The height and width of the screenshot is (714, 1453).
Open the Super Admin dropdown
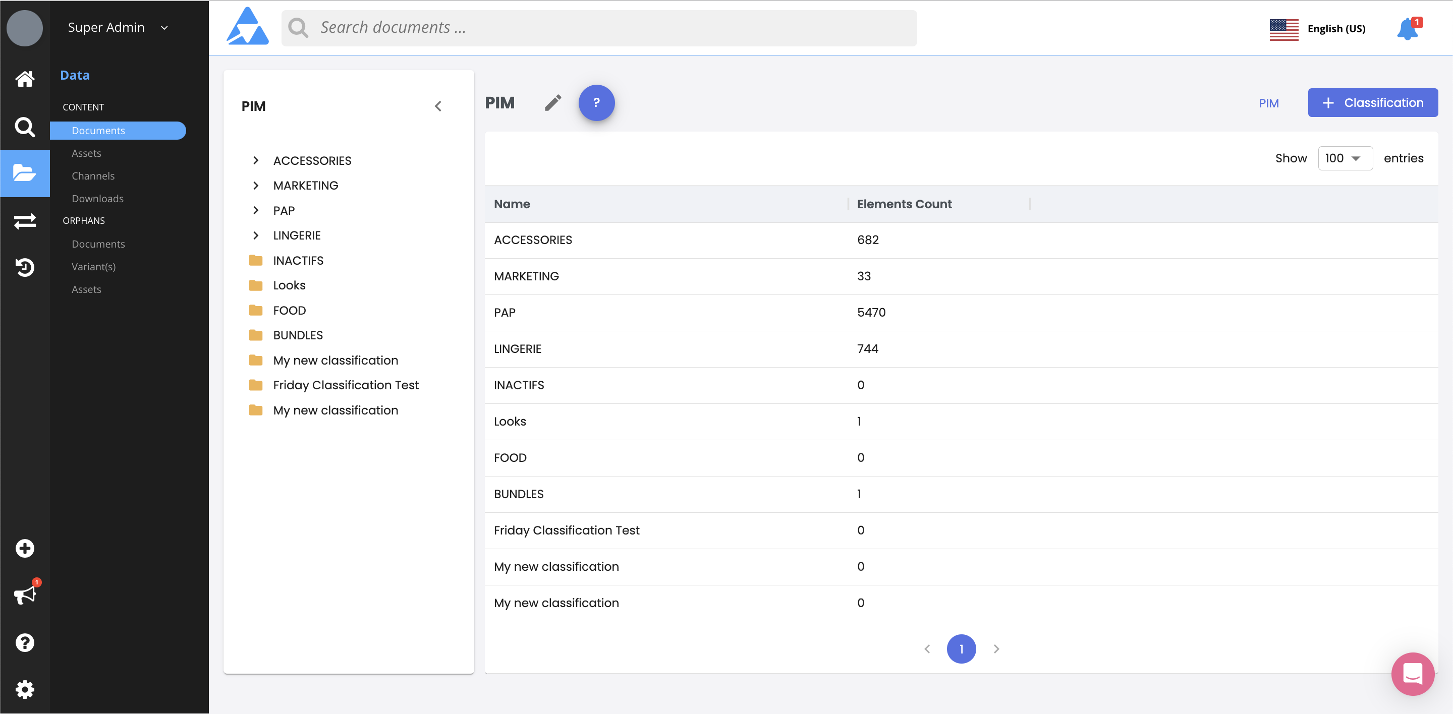pyautogui.click(x=118, y=28)
